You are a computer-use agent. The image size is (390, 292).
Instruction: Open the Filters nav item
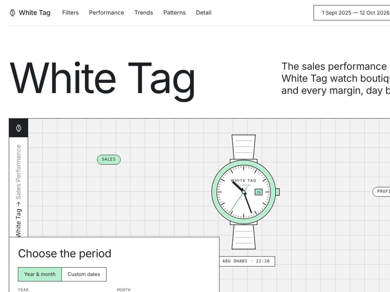(x=70, y=13)
